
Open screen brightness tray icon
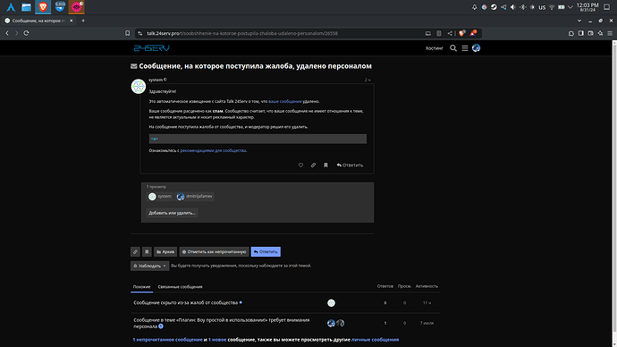pos(532,7)
